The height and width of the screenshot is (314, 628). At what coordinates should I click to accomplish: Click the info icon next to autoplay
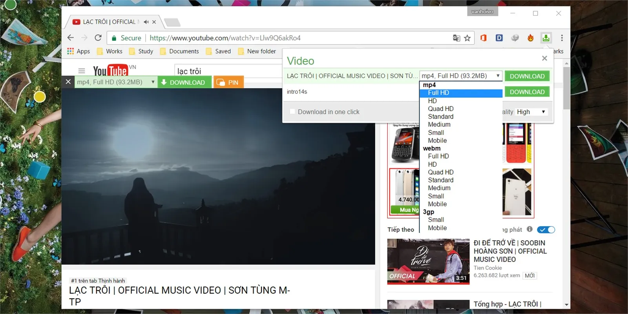(x=529, y=229)
